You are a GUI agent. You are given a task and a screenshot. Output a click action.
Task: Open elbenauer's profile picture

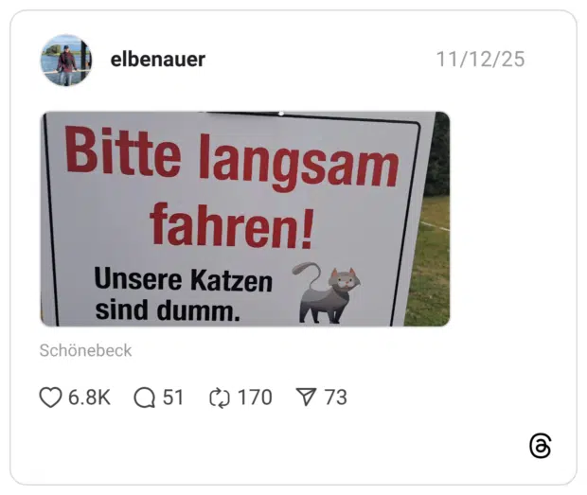(x=66, y=60)
